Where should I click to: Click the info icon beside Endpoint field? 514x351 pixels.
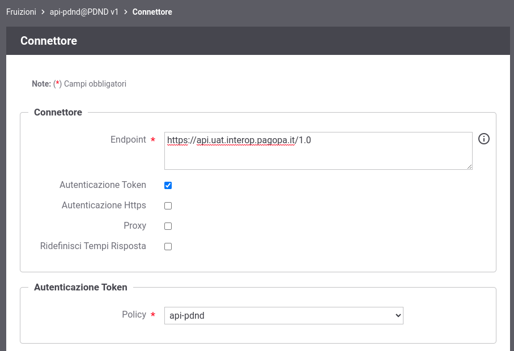pos(484,139)
